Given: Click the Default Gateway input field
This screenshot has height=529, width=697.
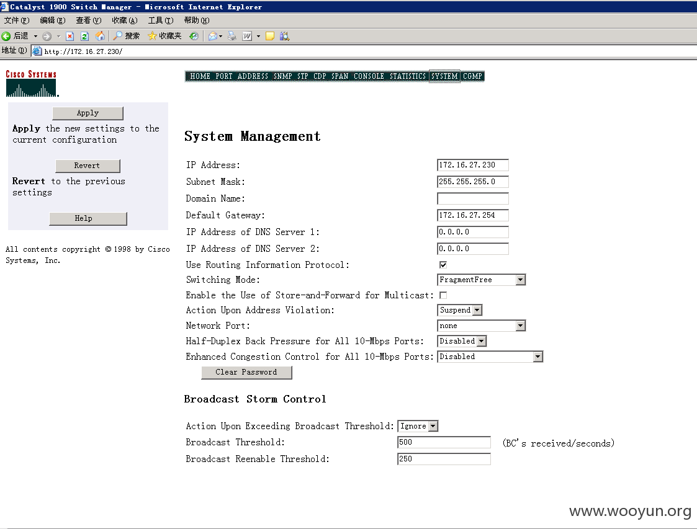Looking at the screenshot, I should click(472, 215).
